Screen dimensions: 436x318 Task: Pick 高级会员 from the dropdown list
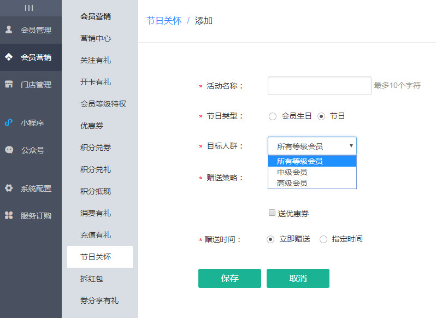(x=292, y=183)
